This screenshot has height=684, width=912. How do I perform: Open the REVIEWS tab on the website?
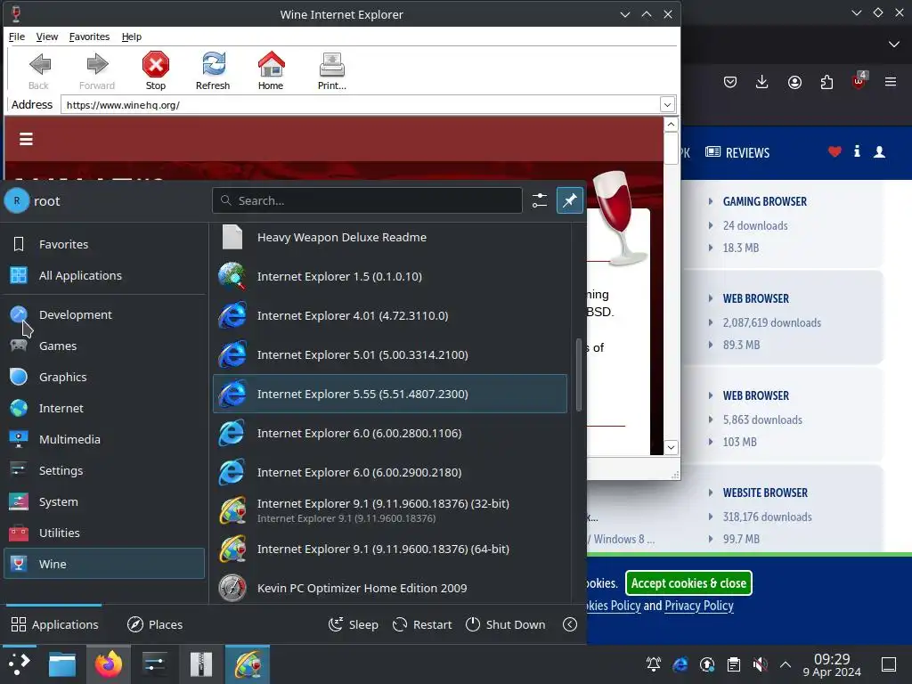click(737, 152)
